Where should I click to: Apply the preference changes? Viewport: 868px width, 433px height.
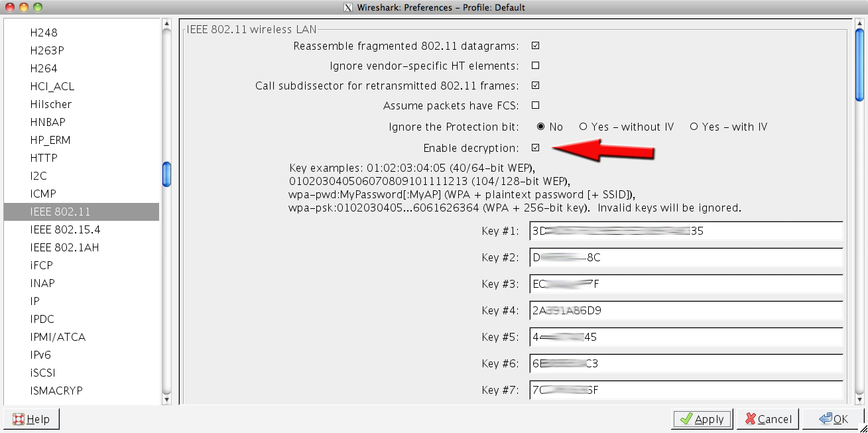click(702, 419)
